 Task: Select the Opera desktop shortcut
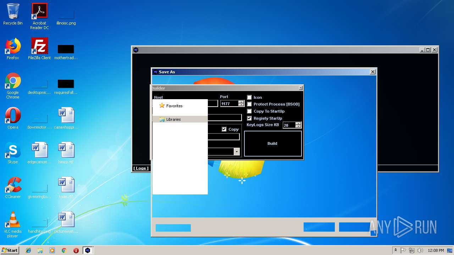(x=13, y=118)
